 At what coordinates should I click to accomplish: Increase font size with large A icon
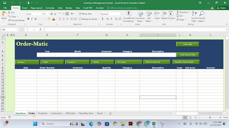click(x=52, y=14)
